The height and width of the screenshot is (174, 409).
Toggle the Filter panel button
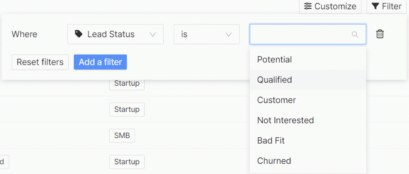(x=386, y=6)
